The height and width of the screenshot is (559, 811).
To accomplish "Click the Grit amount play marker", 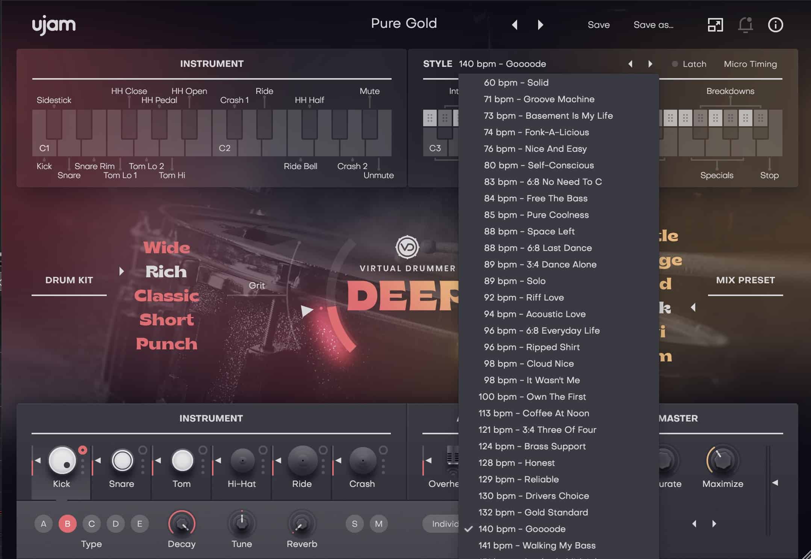I will pyautogui.click(x=307, y=311).
